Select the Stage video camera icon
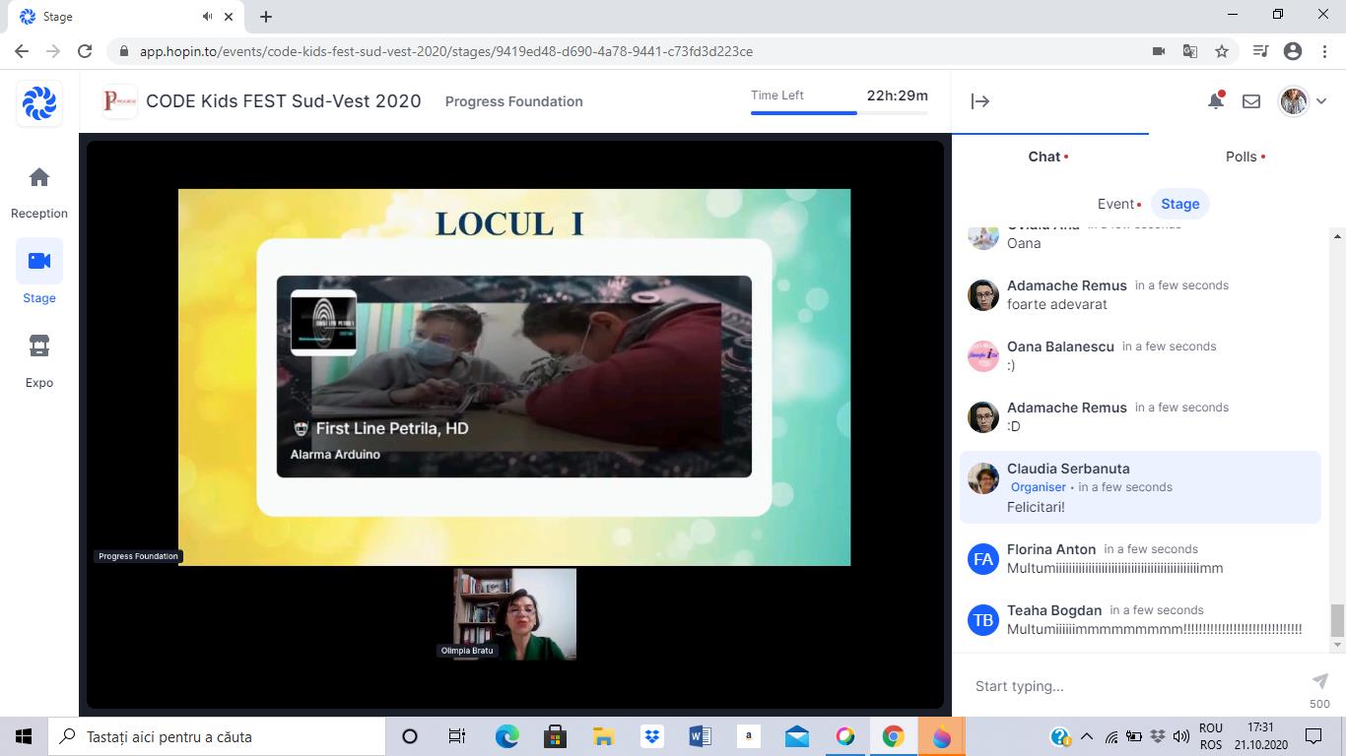 [x=39, y=261]
